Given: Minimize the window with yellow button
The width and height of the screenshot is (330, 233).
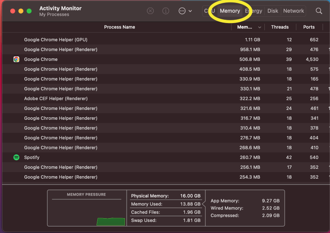Looking at the screenshot, I should click(21, 11).
